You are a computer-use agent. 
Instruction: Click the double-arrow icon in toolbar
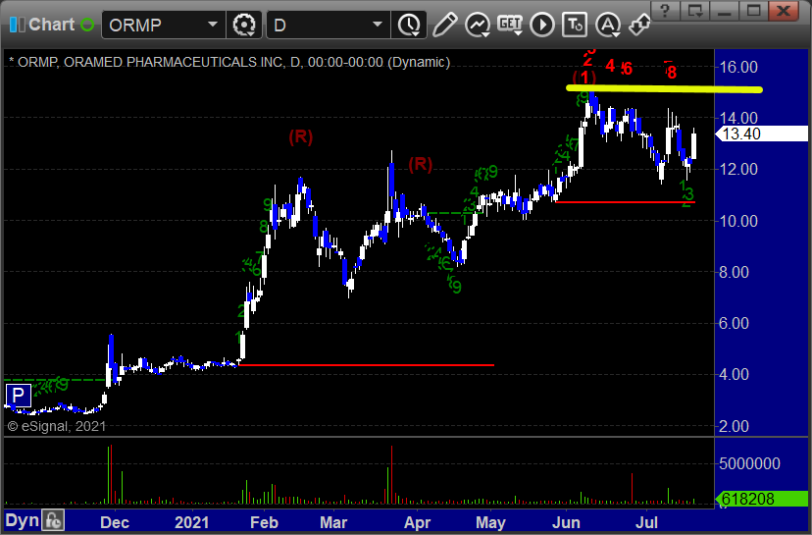639,25
